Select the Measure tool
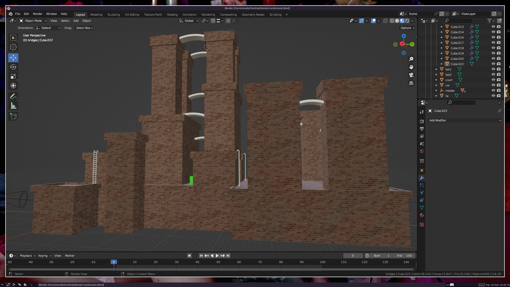Screen dimensions: 510x287 tap(13, 106)
